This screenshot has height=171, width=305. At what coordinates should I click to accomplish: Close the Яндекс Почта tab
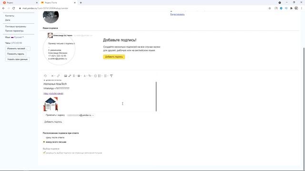pyautogui.click(x=75, y=3)
